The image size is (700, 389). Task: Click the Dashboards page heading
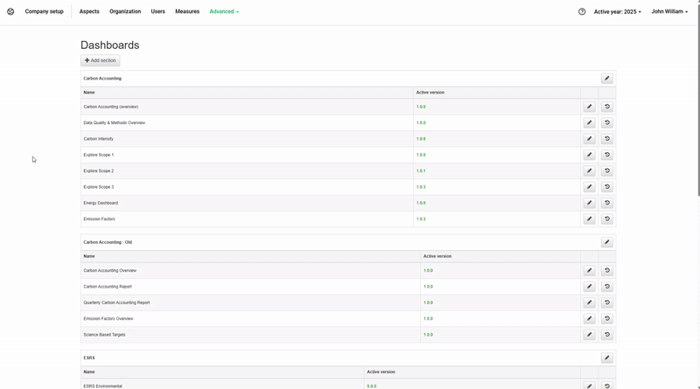tap(110, 45)
